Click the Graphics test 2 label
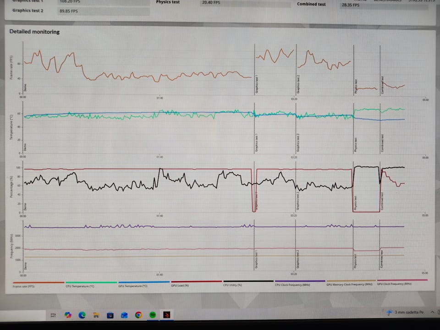This screenshot has height=330, width=440. (x=28, y=11)
